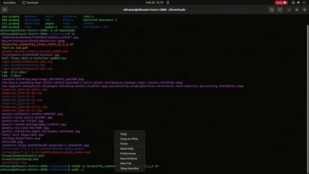Click ddd.pcapng file name
309x174 pixels.
pyautogui.click(x=11, y=27)
